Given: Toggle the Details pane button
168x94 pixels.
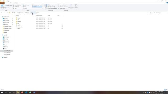Looking at the screenshot, I should (x=8, y=8).
